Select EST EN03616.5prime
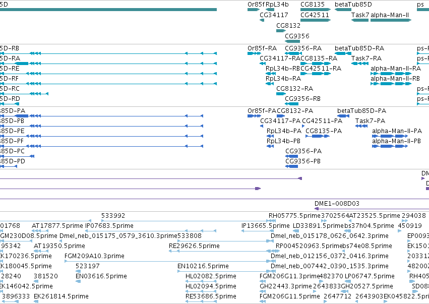The width and height of the screenshot is (429, 304). tap(101, 276)
